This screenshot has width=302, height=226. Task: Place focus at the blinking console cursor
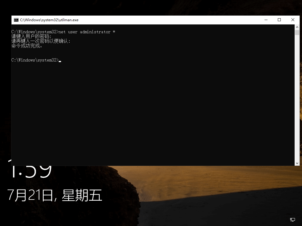pyautogui.click(x=60, y=61)
